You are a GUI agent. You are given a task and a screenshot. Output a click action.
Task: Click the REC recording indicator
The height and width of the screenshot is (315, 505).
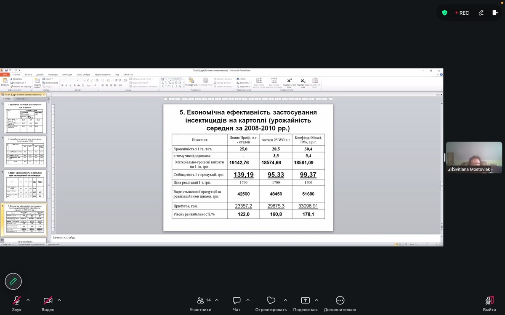tap(462, 13)
